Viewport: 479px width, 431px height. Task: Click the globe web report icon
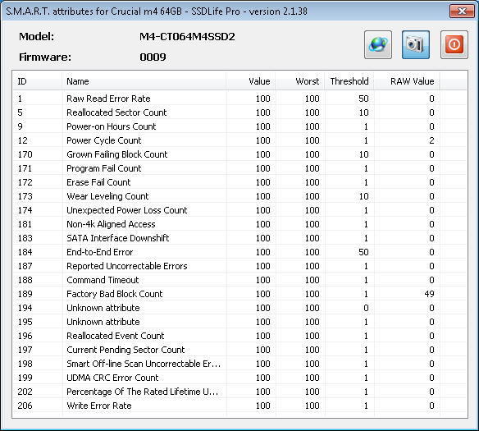[x=378, y=44]
